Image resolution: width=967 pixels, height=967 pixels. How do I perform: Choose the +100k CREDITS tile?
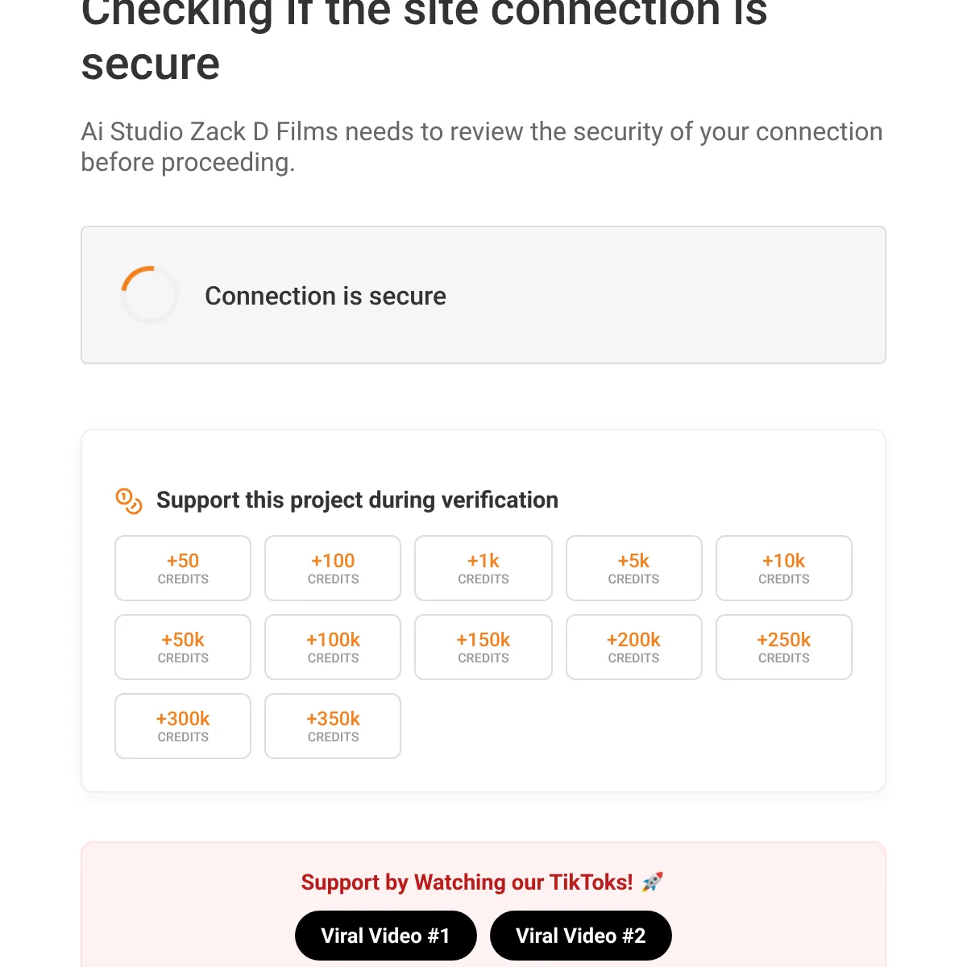pyautogui.click(x=332, y=647)
